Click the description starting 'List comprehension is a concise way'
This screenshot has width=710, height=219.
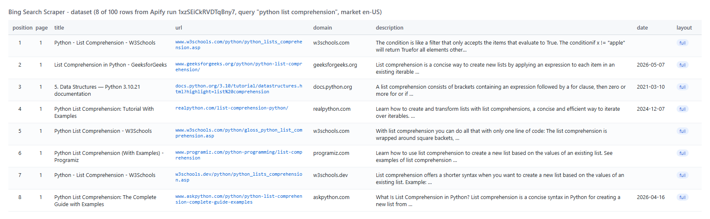click(495, 68)
